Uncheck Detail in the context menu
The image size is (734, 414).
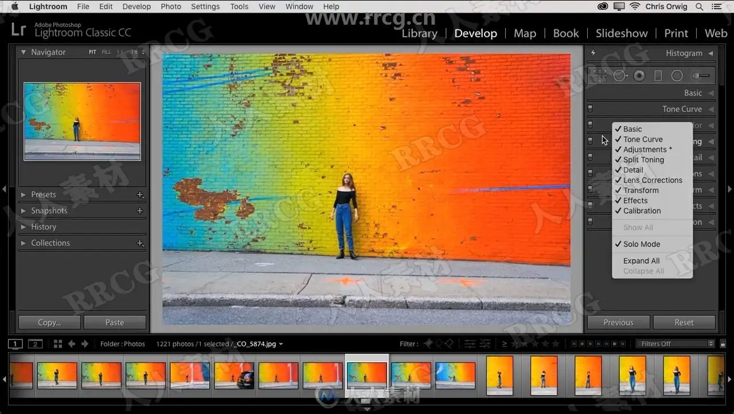[x=653, y=170]
